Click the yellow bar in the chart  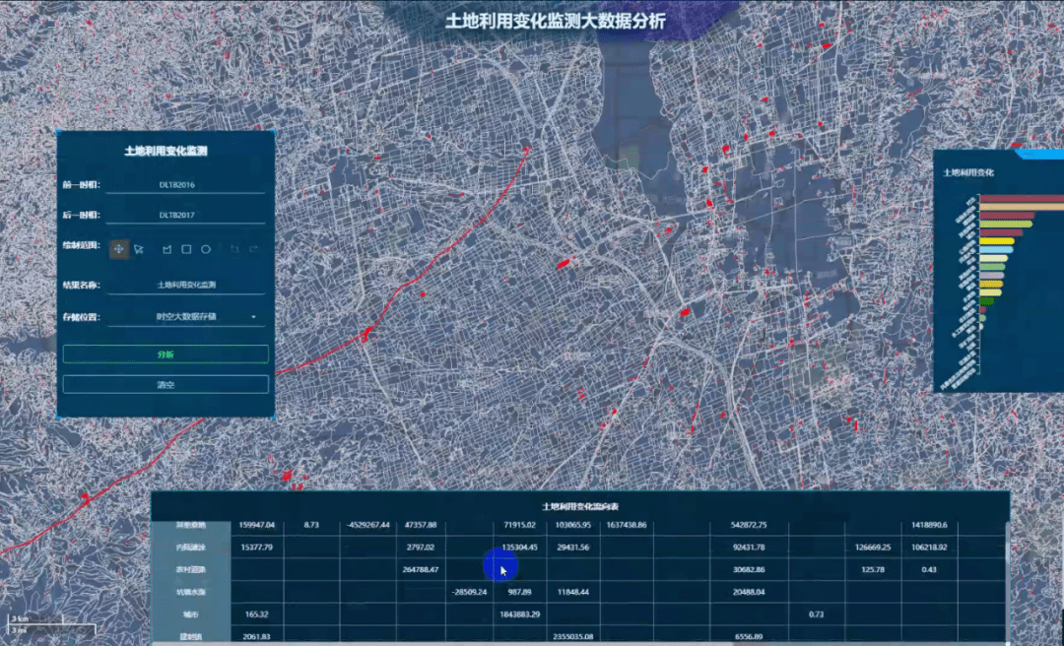point(997,241)
